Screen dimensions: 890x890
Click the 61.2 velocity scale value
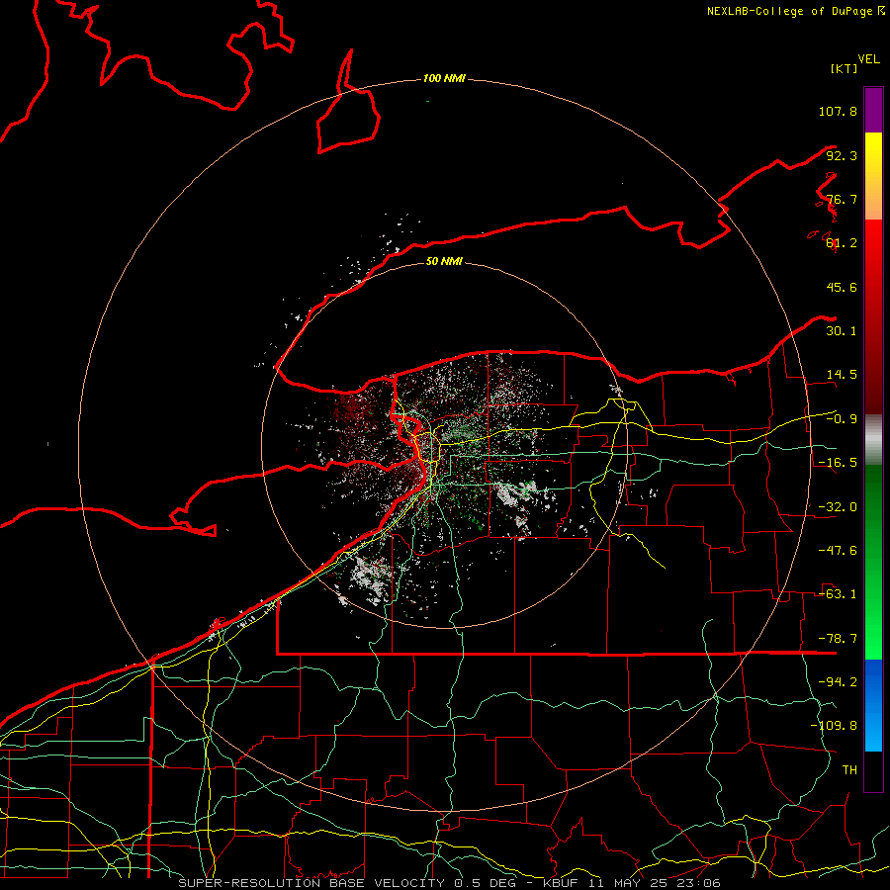[x=842, y=243]
